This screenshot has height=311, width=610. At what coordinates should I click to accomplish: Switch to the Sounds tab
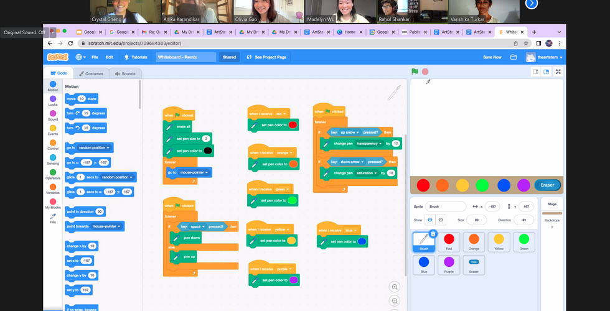click(x=125, y=73)
